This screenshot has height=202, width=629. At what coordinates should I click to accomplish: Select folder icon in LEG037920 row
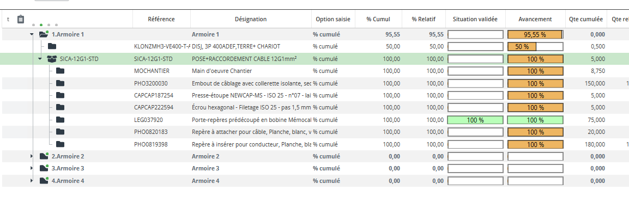pyautogui.click(x=60, y=120)
